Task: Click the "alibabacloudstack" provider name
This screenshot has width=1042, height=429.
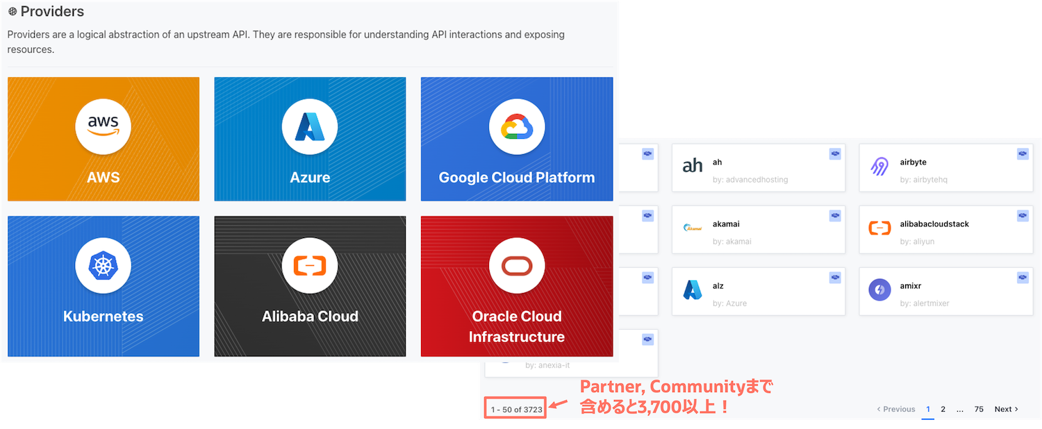Action: [934, 224]
